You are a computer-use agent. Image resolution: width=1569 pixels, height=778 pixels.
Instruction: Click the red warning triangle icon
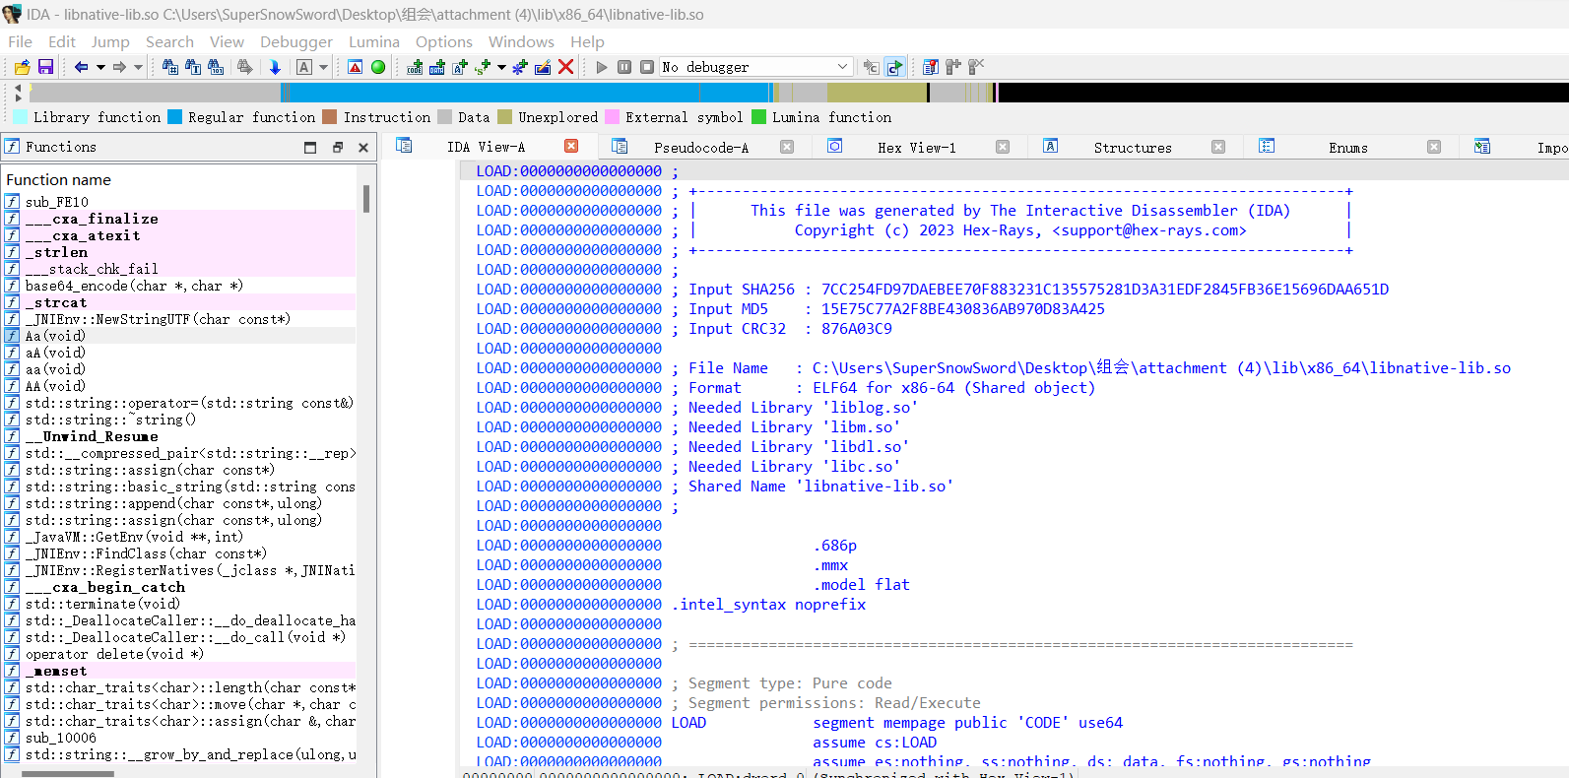[x=356, y=67]
